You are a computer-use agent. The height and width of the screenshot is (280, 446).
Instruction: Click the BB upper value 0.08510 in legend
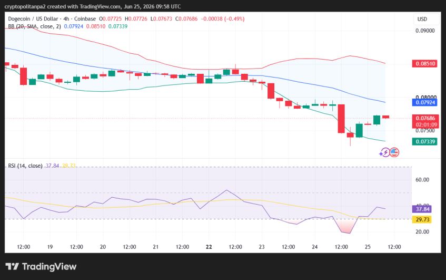pyautogui.click(x=96, y=26)
